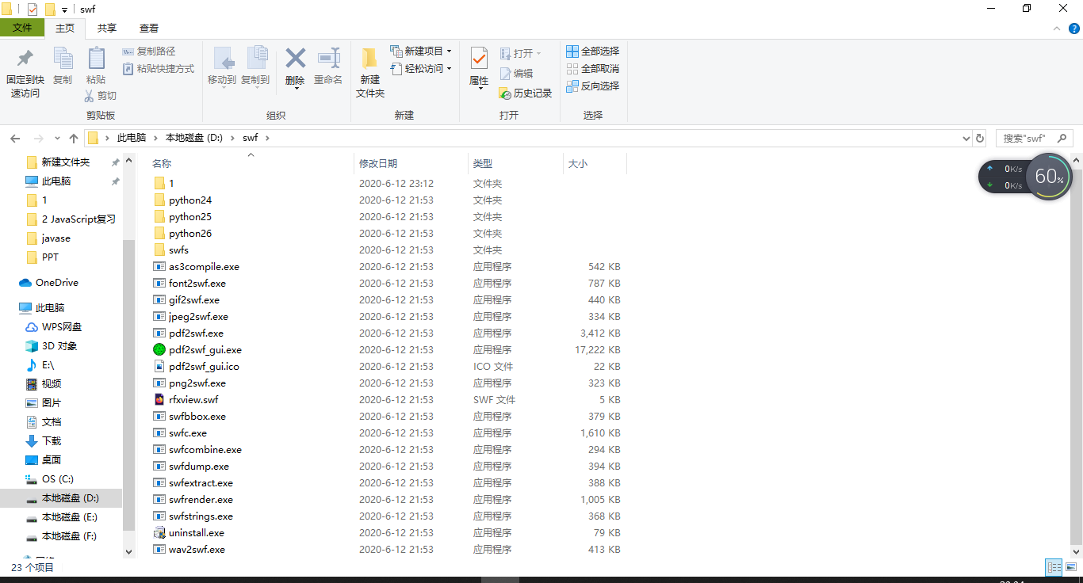Screen dimensions: 1083x583
Task: Open 本地磁盘 (F:) in sidebar
Action: tap(69, 536)
